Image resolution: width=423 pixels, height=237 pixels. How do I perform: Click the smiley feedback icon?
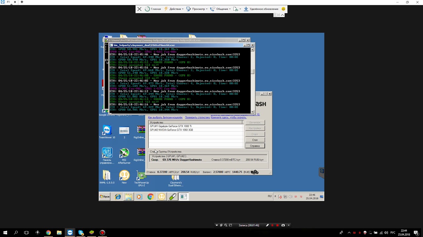(x=283, y=9)
